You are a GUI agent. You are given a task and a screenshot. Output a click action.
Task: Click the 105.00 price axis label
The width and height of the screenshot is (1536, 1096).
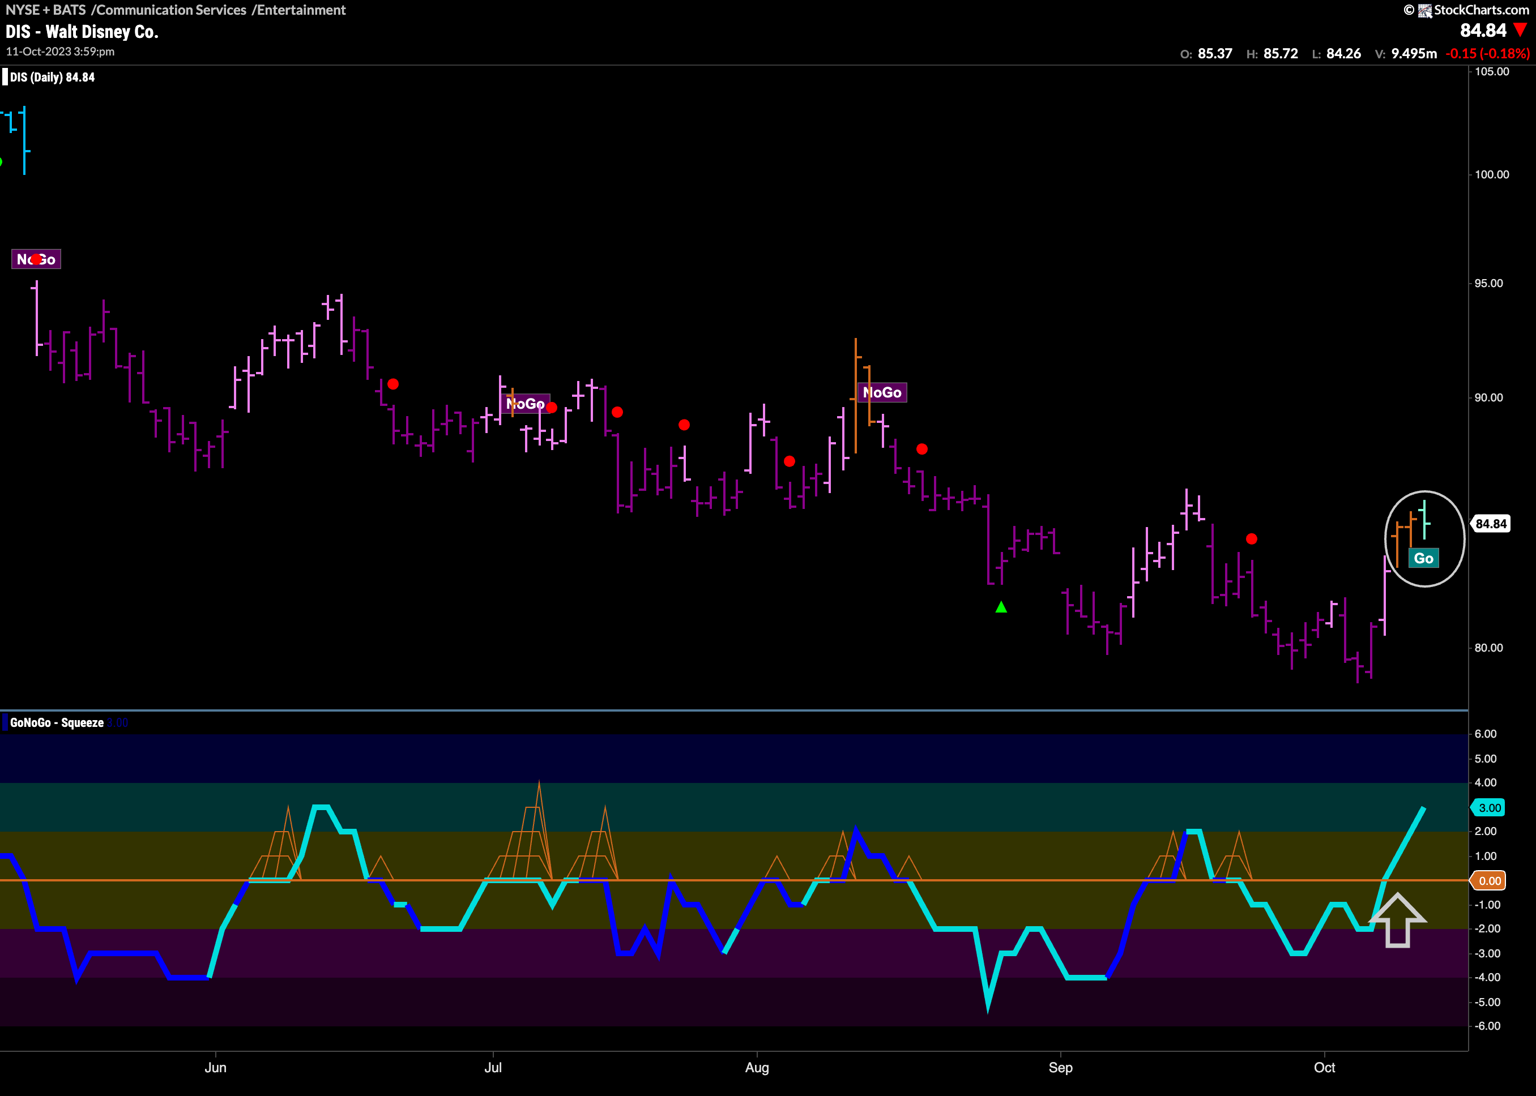click(1491, 71)
